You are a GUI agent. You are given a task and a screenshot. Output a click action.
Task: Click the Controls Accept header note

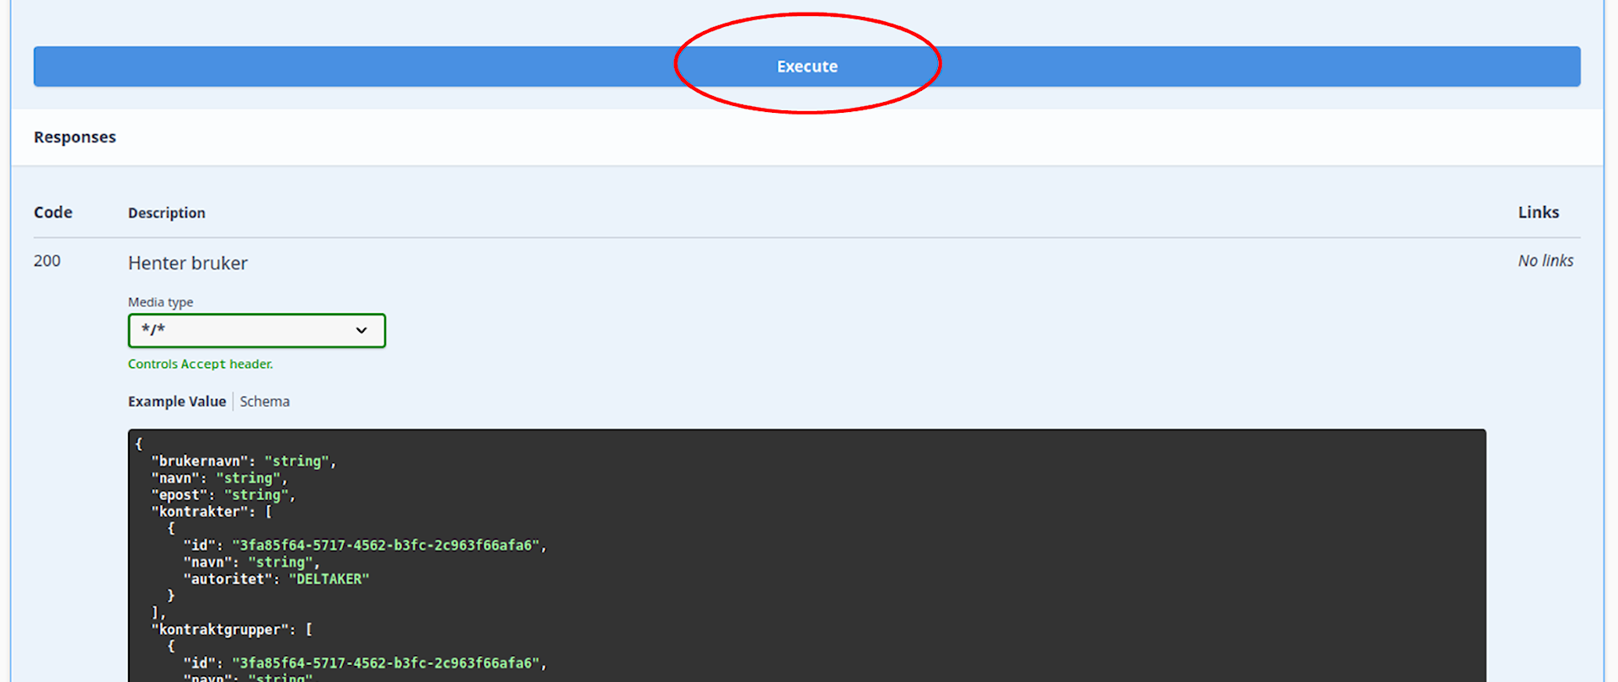tap(201, 364)
